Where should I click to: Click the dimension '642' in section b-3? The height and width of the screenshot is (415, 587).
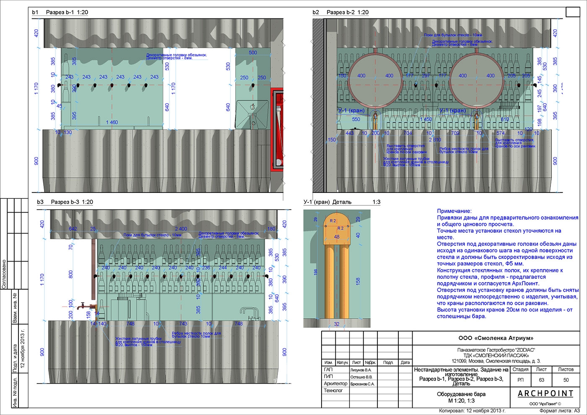coord(73,229)
